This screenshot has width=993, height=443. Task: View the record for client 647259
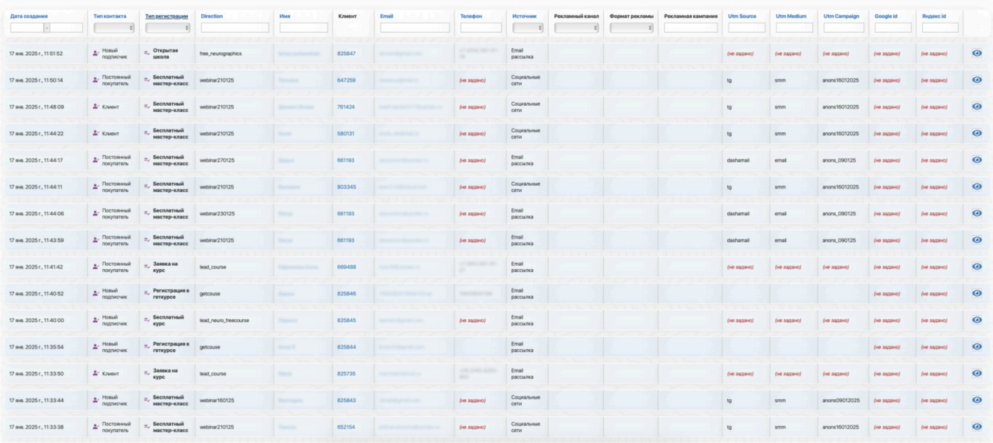pos(976,80)
